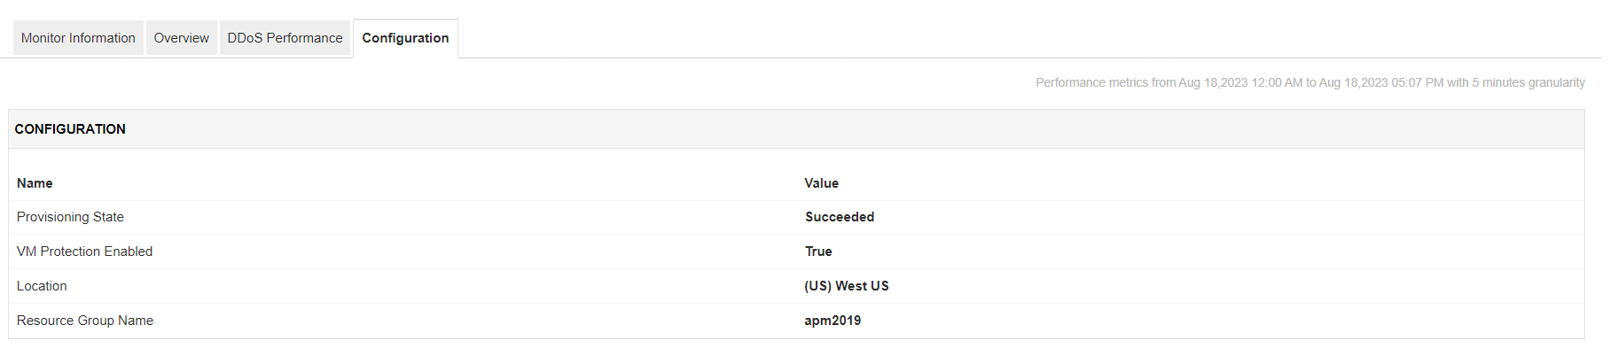This screenshot has width=1610, height=356.
Task: Click the Aug 18,2023 05:07 PM end time
Action: point(1380,82)
